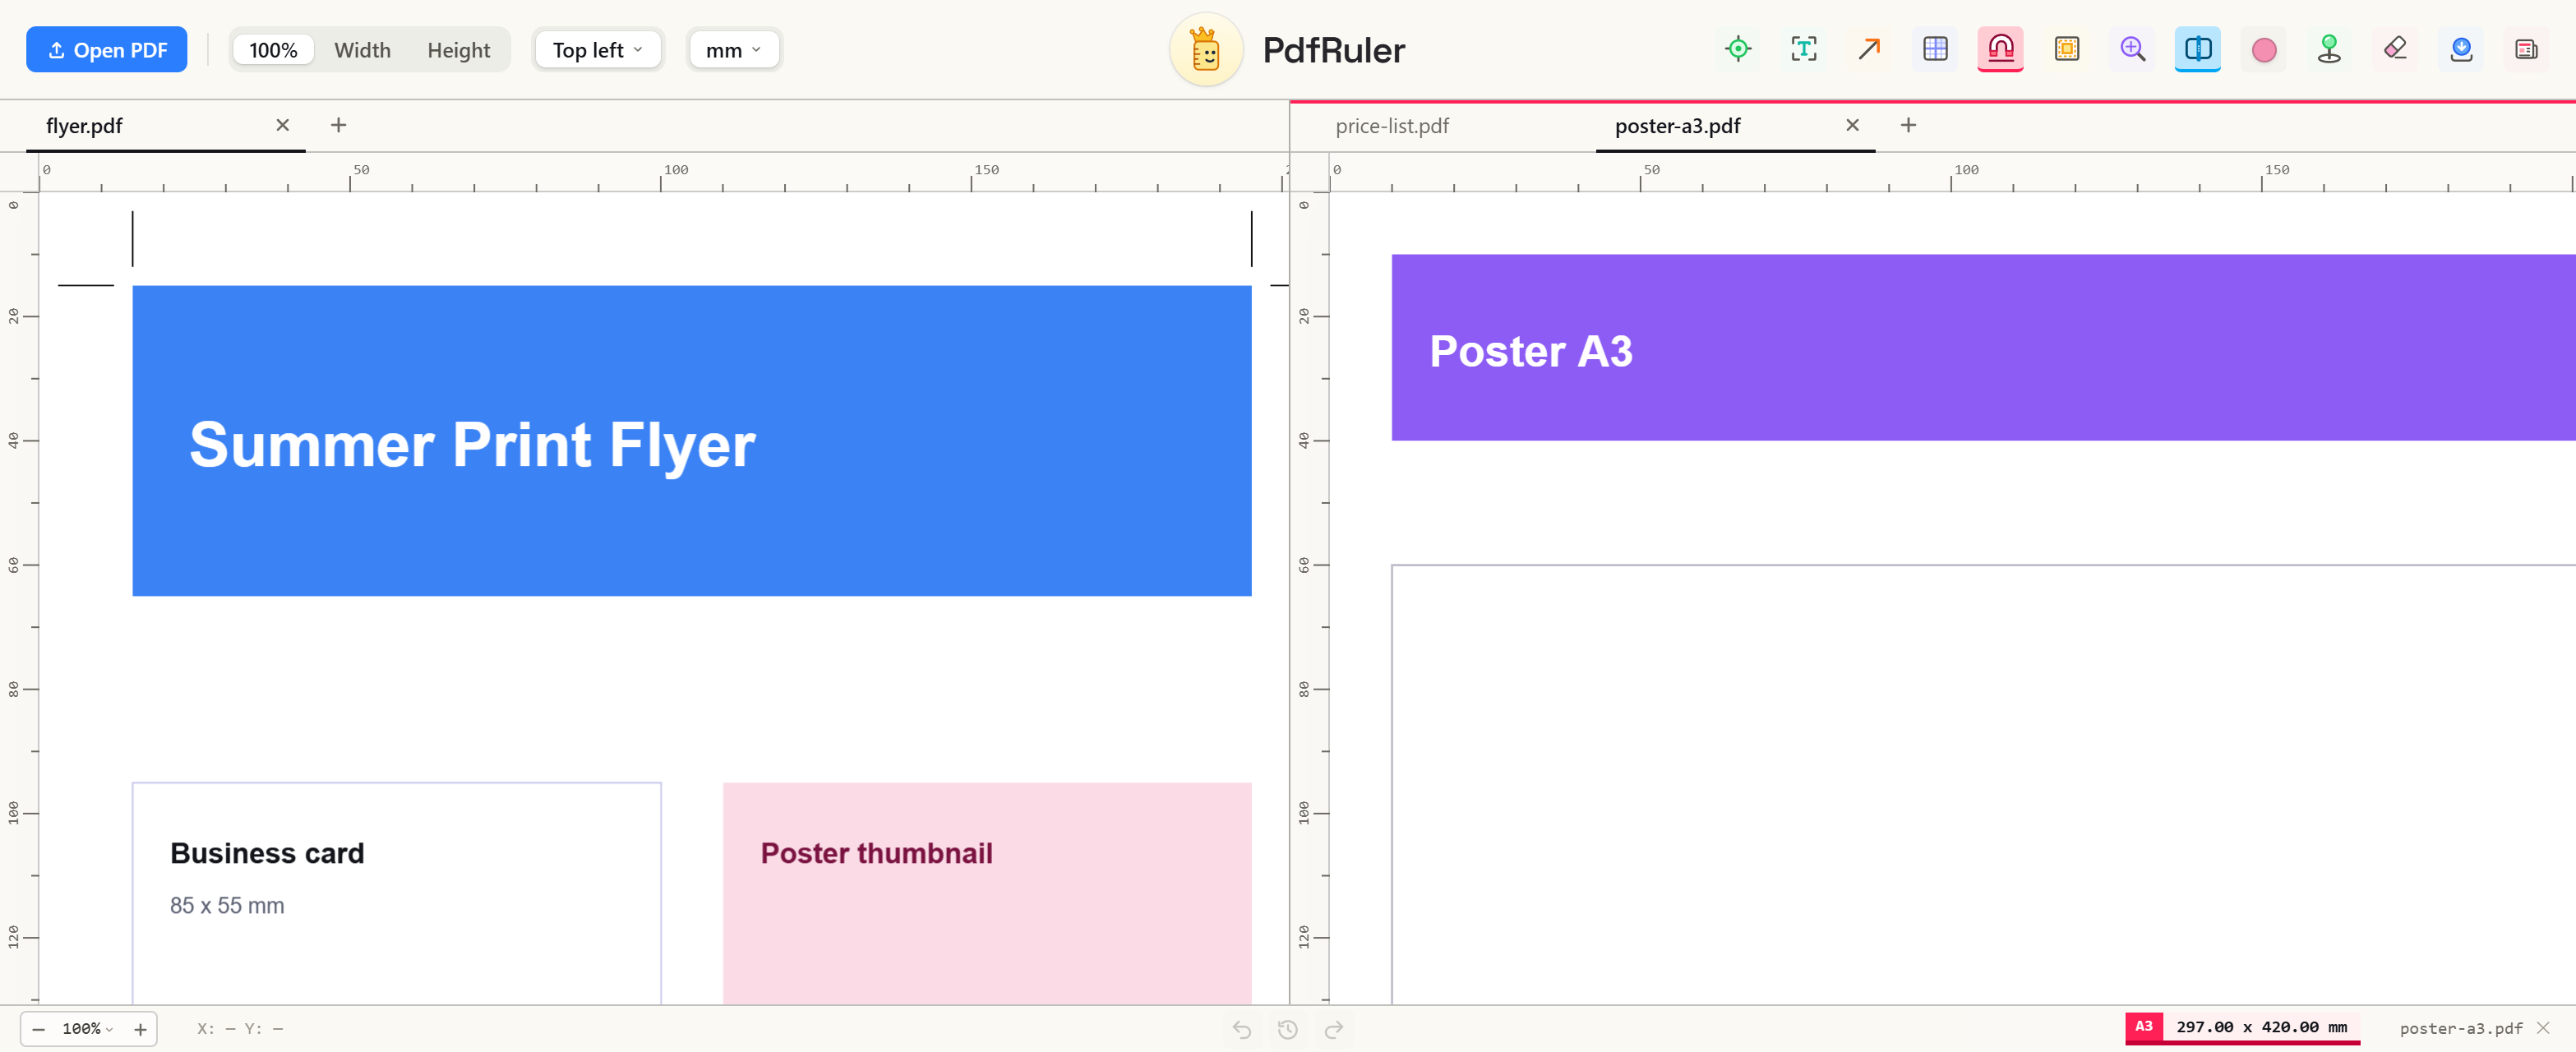Click Open PDF button
The height and width of the screenshot is (1052, 2576).
(x=107, y=50)
